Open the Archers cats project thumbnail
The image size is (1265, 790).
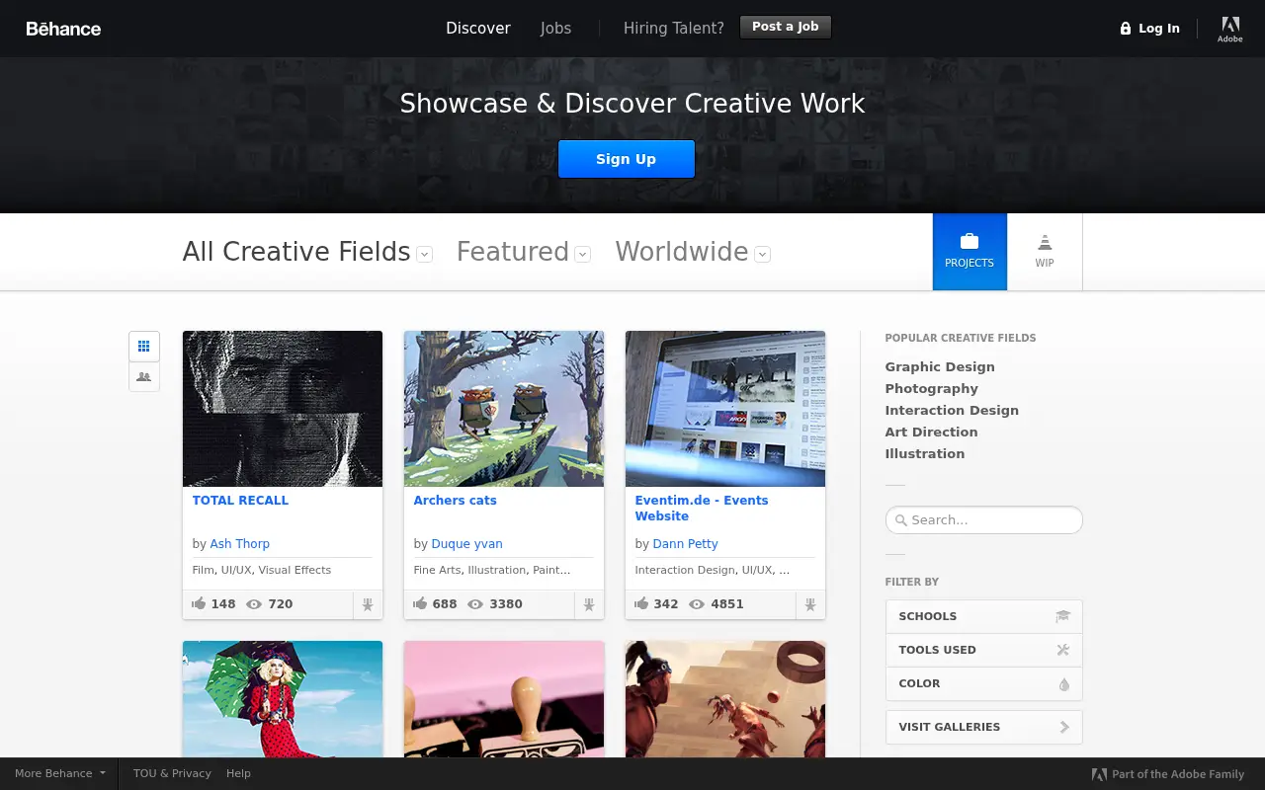pyautogui.click(x=504, y=409)
